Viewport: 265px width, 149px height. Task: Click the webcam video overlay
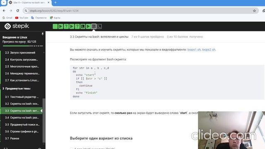point(231,130)
